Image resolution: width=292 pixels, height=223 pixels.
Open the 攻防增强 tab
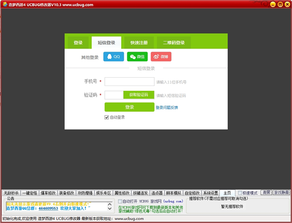pos(85,193)
